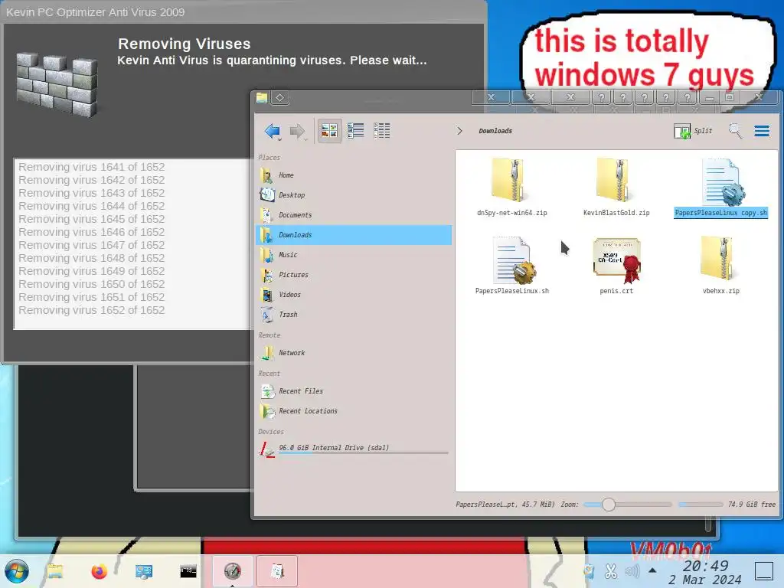Image resolution: width=784 pixels, height=588 pixels.
Task: Click the 74.9 GiB free space bar
Action: click(701, 505)
